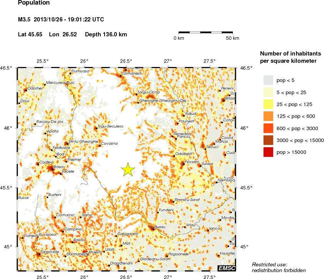Click the kilometer scale bar
The width and height of the screenshot is (324, 279).
pyautogui.click(x=206, y=33)
